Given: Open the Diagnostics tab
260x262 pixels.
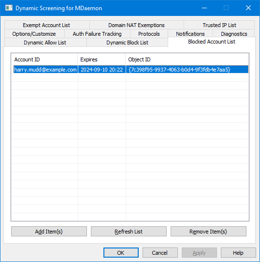Looking at the screenshot, I should click(234, 34).
